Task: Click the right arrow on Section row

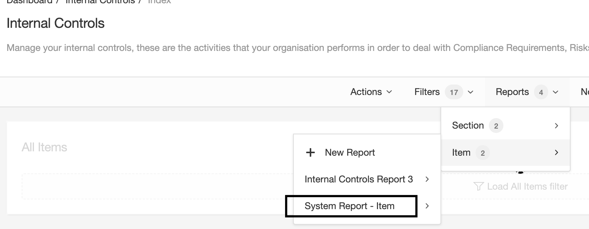Action: click(556, 126)
